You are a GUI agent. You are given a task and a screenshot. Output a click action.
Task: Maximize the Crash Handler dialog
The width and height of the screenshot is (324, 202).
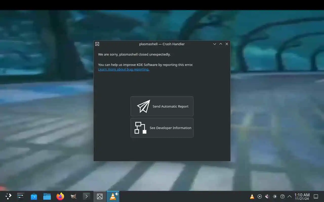click(x=221, y=44)
